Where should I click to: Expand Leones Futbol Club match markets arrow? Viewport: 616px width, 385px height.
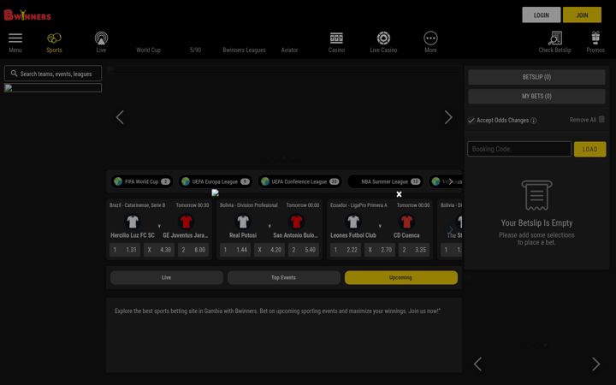pos(380,226)
